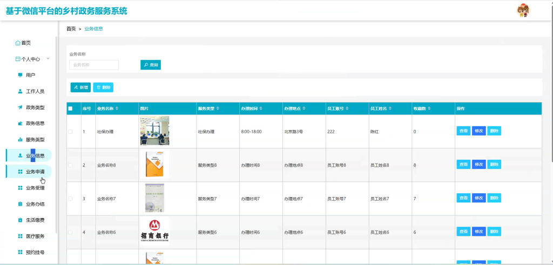Sort by 业务名称 column arrows
Screen dimensions: 553x265
click(x=117, y=108)
